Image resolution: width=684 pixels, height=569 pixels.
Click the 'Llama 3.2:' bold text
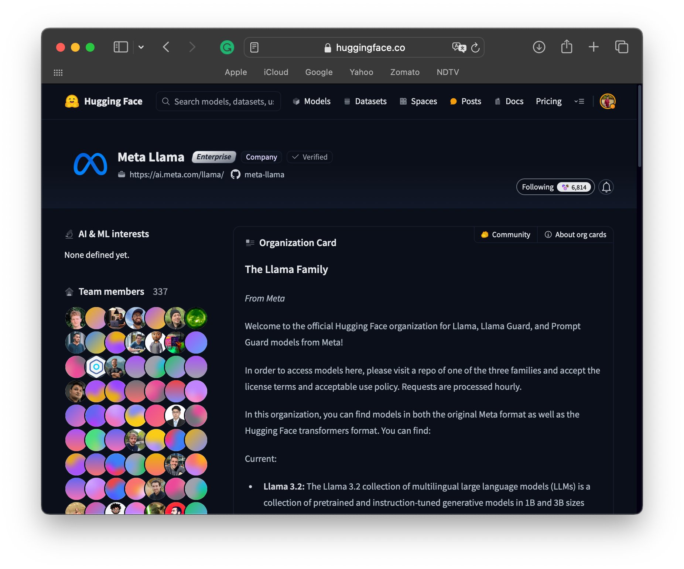pos(284,486)
